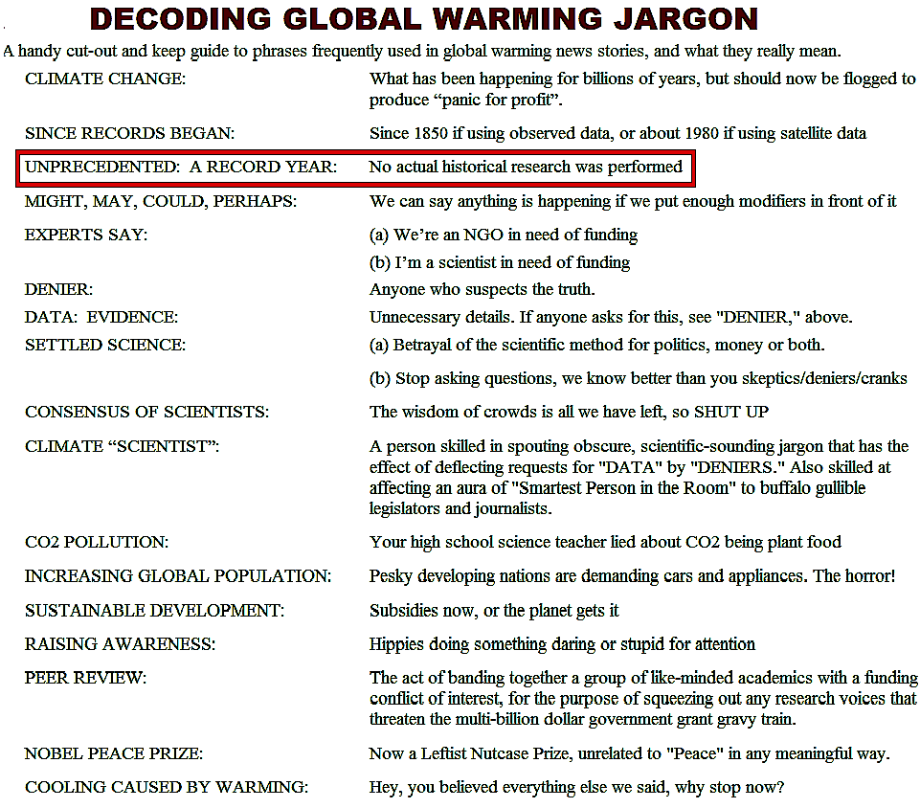Viewport: 920px width, 808px height.
Task: Click the term 'SETTLED SCIENCE:'
Action: click(x=105, y=345)
